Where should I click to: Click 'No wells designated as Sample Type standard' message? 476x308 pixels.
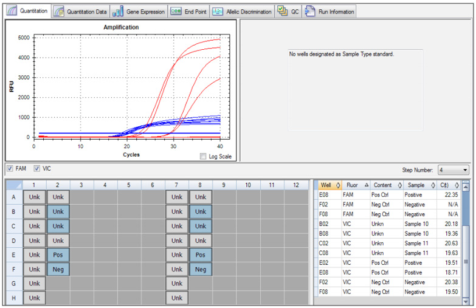342,54
